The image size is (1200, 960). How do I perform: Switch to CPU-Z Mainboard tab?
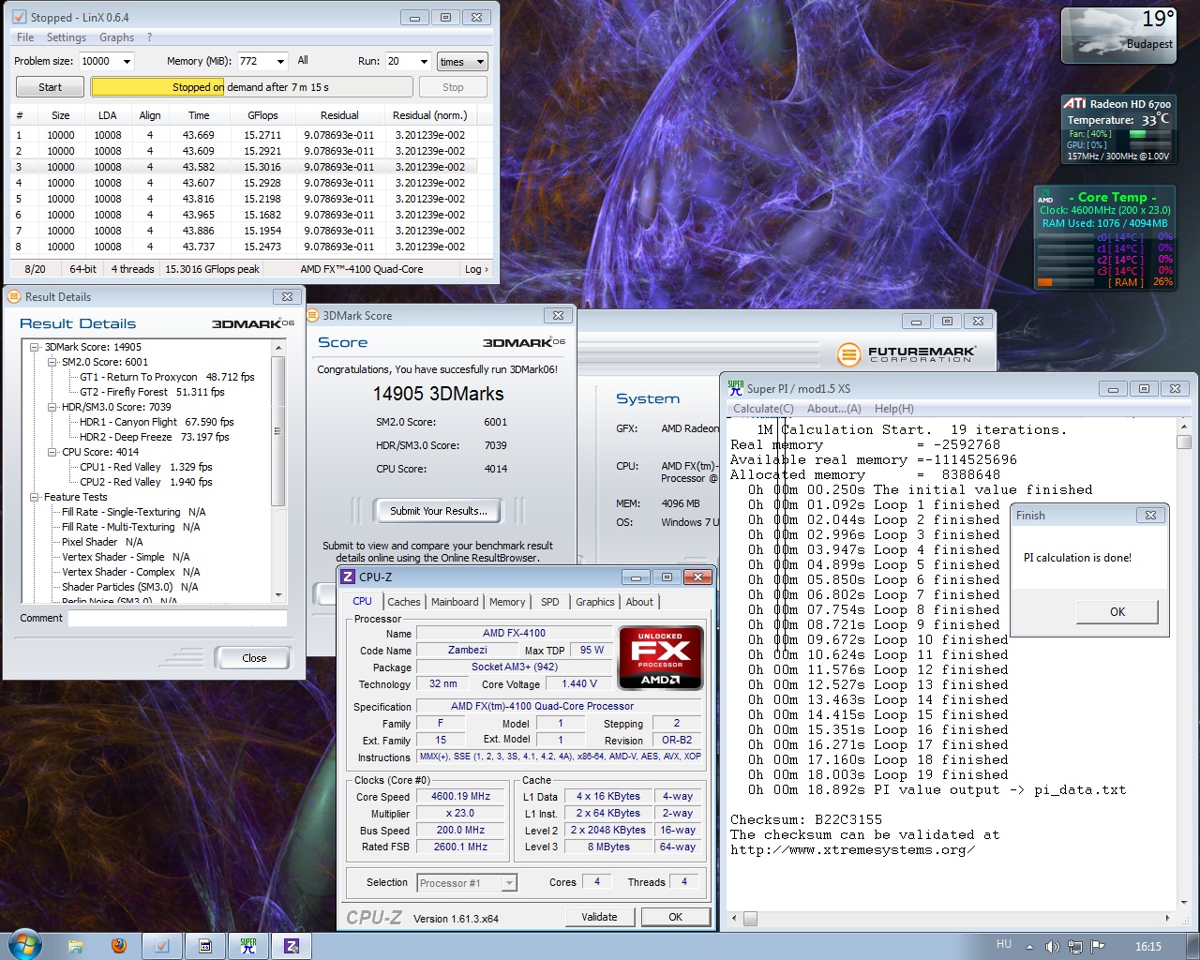point(455,602)
